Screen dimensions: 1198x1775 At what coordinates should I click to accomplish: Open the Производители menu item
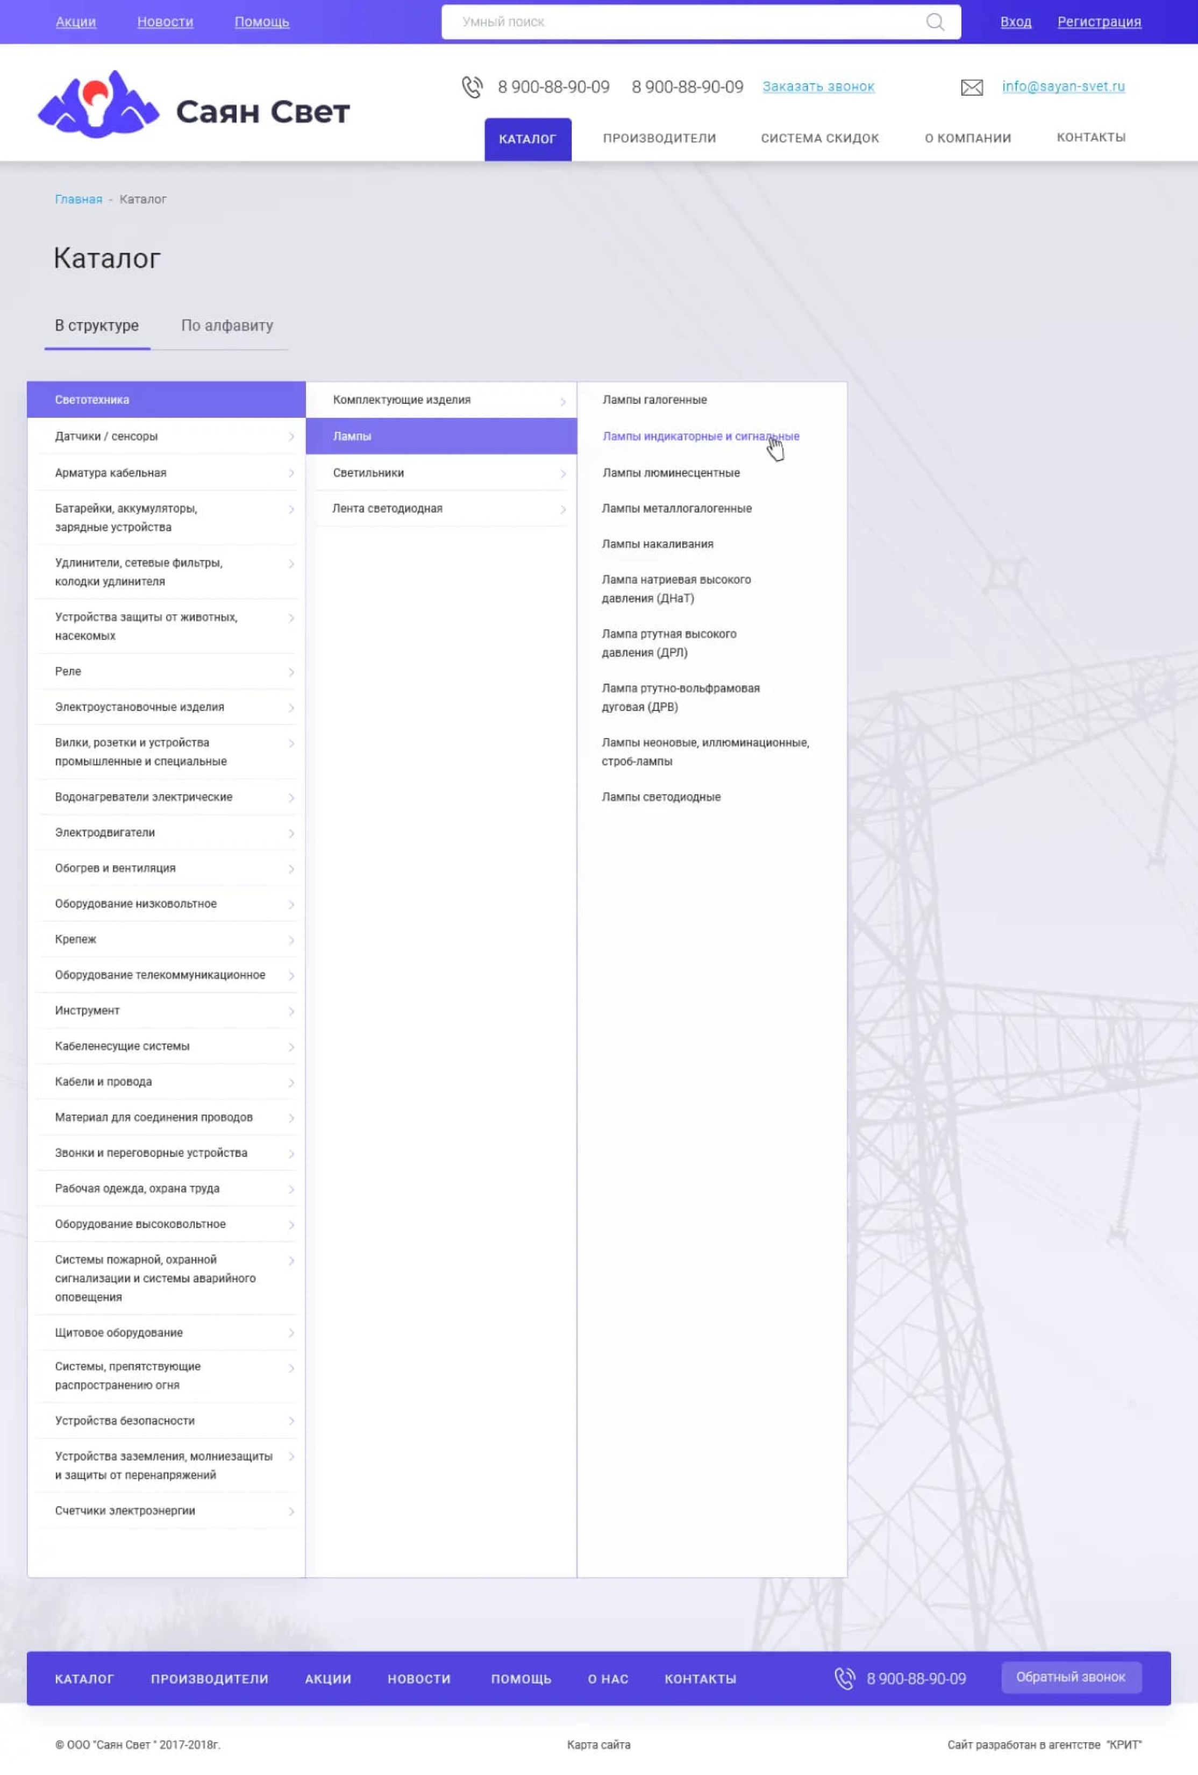coord(659,138)
